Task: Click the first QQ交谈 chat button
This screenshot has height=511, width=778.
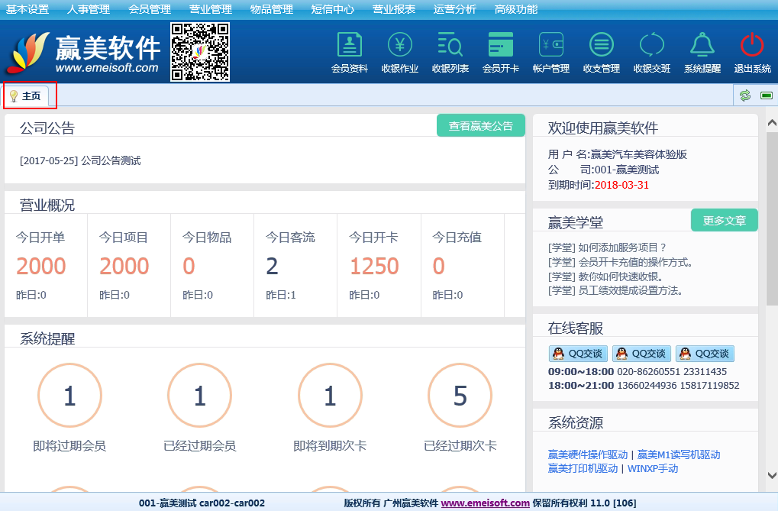Action: tap(578, 354)
